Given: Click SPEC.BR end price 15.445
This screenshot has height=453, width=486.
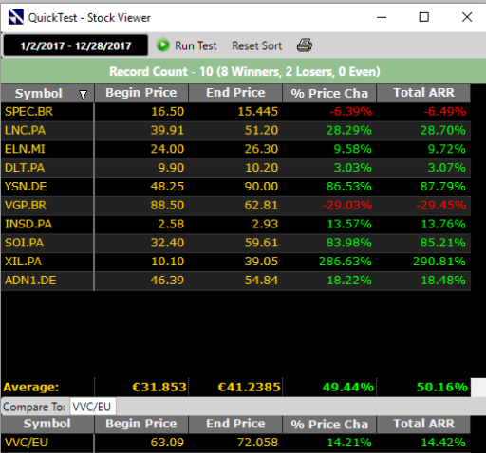Looking at the screenshot, I should coord(258,112).
